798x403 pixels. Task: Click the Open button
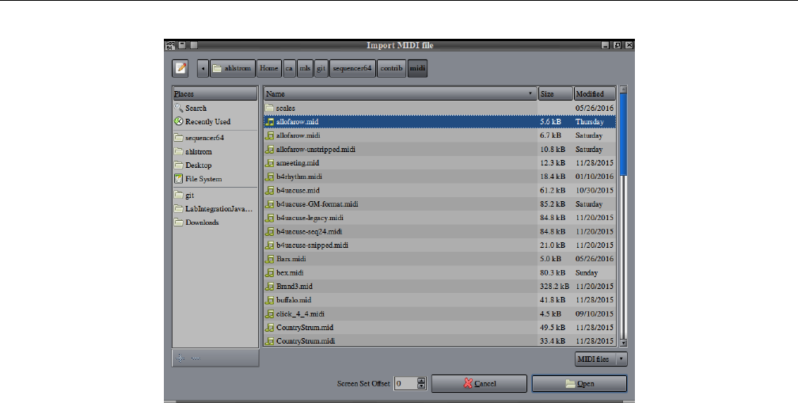(579, 384)
